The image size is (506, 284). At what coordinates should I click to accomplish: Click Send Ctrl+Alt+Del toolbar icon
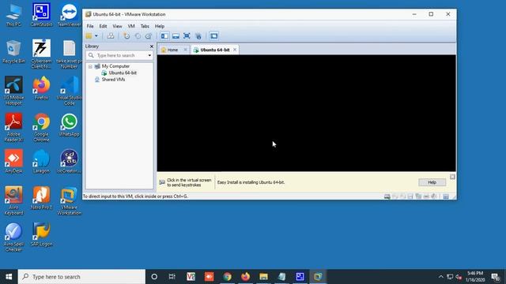point(111,36)
